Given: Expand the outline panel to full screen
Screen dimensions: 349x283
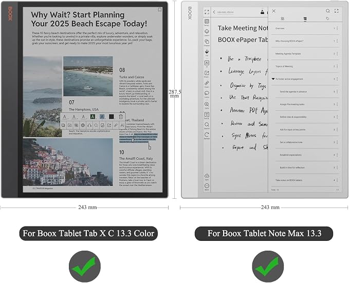Looking at the screenshot, I should click(337, 11).
